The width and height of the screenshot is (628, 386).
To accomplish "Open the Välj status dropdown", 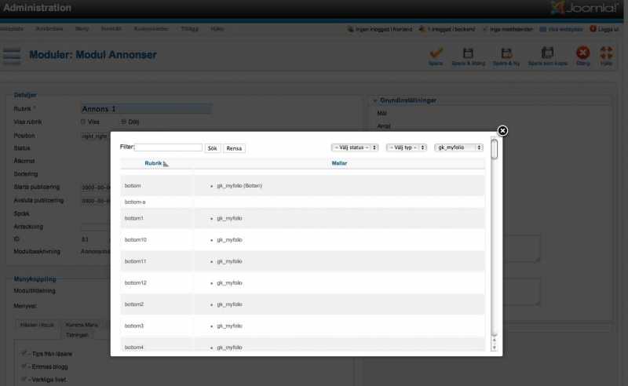I will point(355,147).
